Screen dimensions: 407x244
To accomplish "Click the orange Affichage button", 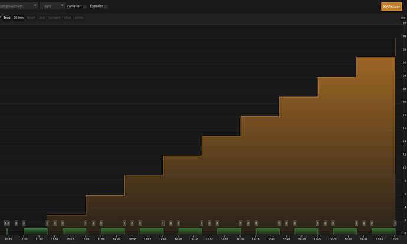I will [x=392, y=6].
